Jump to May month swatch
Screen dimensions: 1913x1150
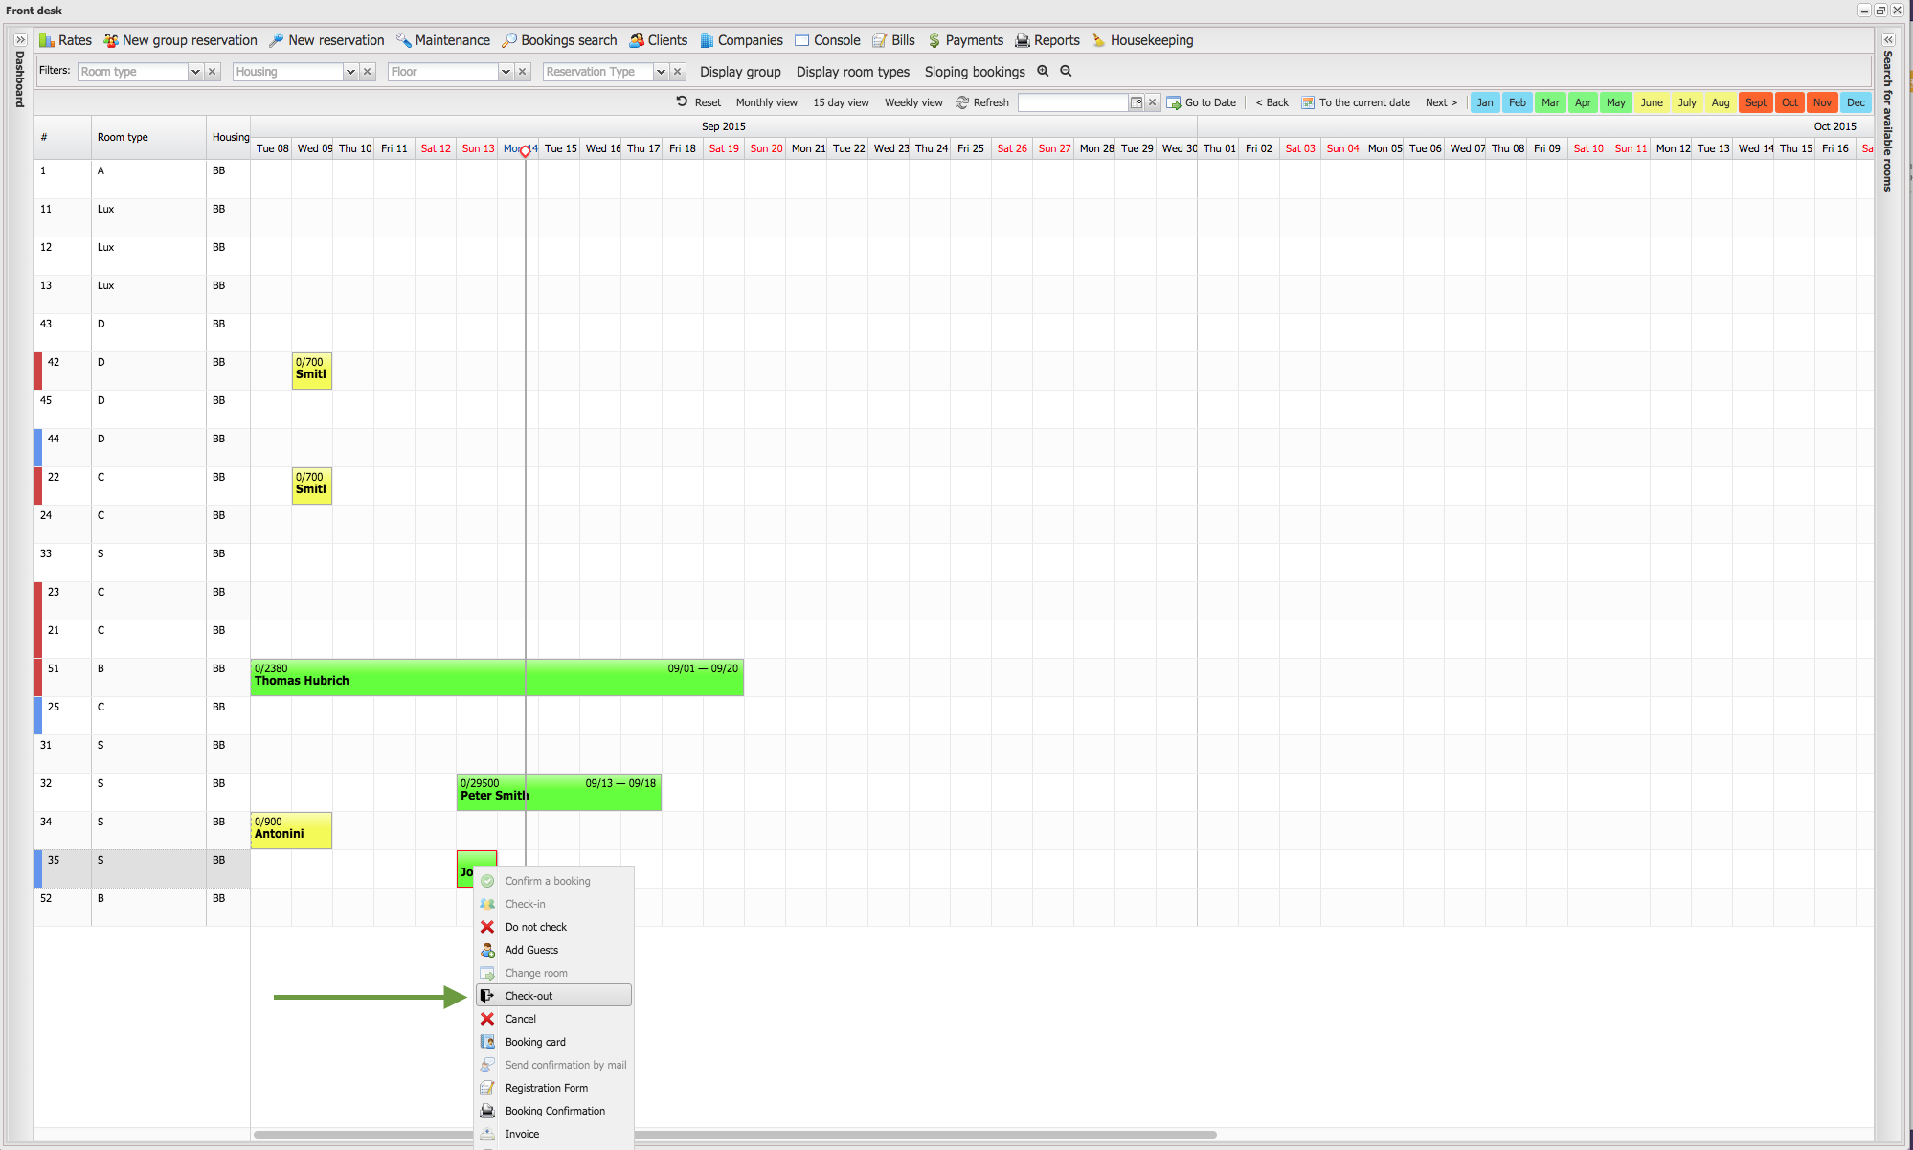coord(1616,102)
